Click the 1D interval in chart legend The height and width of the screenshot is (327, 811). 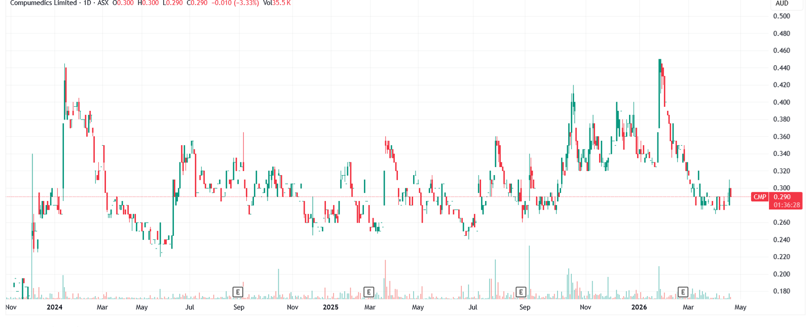click(x=87, y=3)
